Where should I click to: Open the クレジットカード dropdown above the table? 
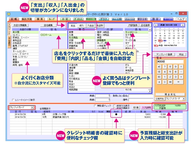pyautogui.click(x=32, y=107)
